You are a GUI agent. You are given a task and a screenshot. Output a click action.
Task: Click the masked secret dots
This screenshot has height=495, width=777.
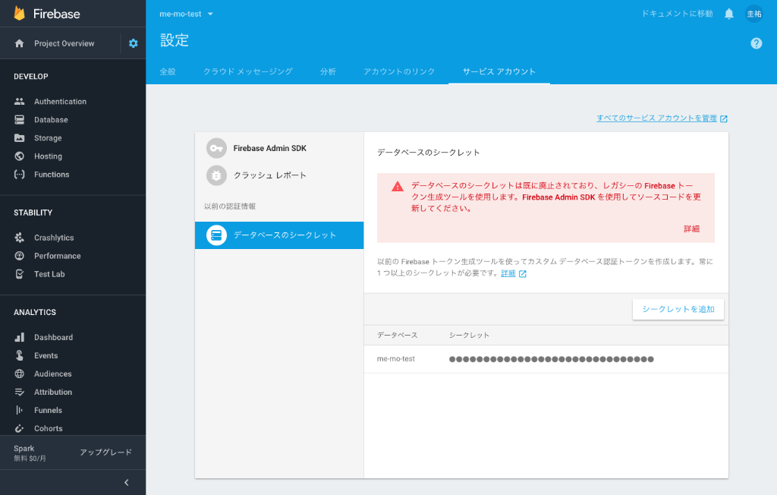[551, 359]
